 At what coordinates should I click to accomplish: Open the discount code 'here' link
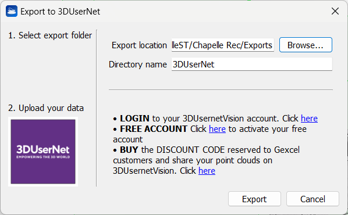[207, 171]
